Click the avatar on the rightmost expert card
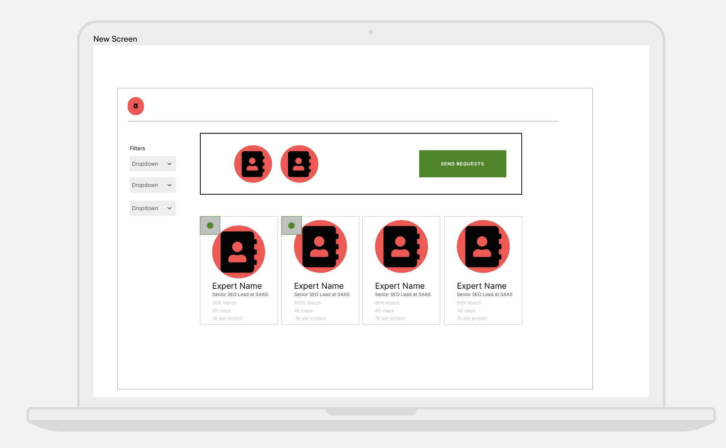Screen dimensions: 726x448 (x=483, y=246)
